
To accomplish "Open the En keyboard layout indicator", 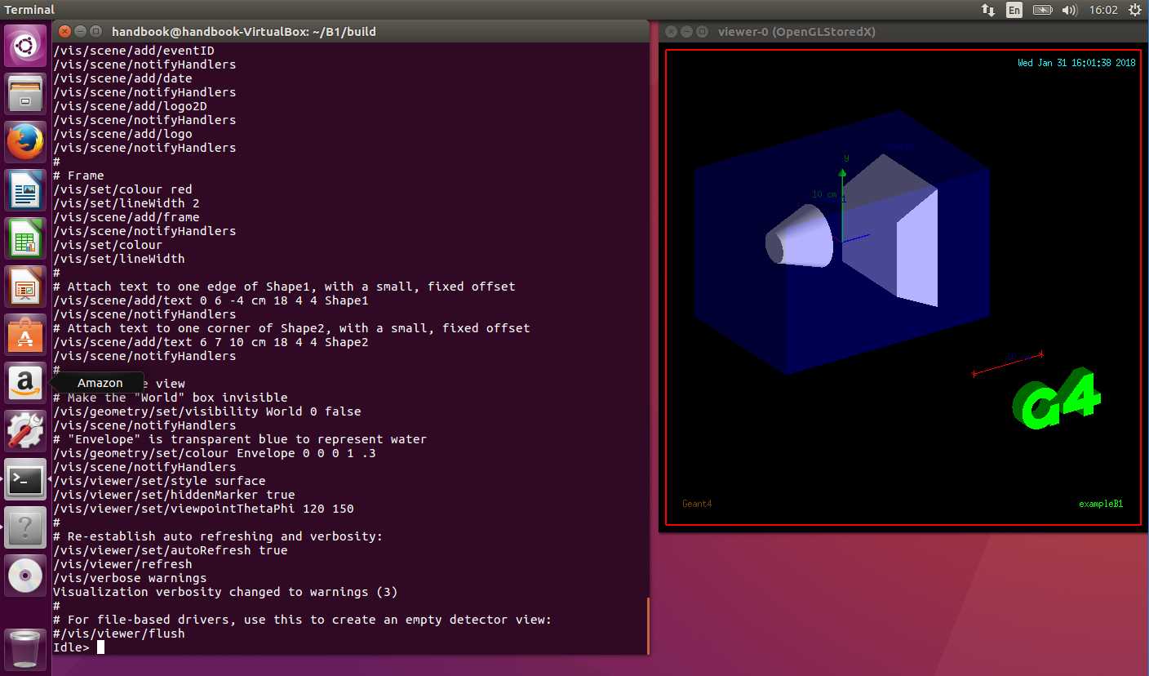I will click(x=1014, y=10).
